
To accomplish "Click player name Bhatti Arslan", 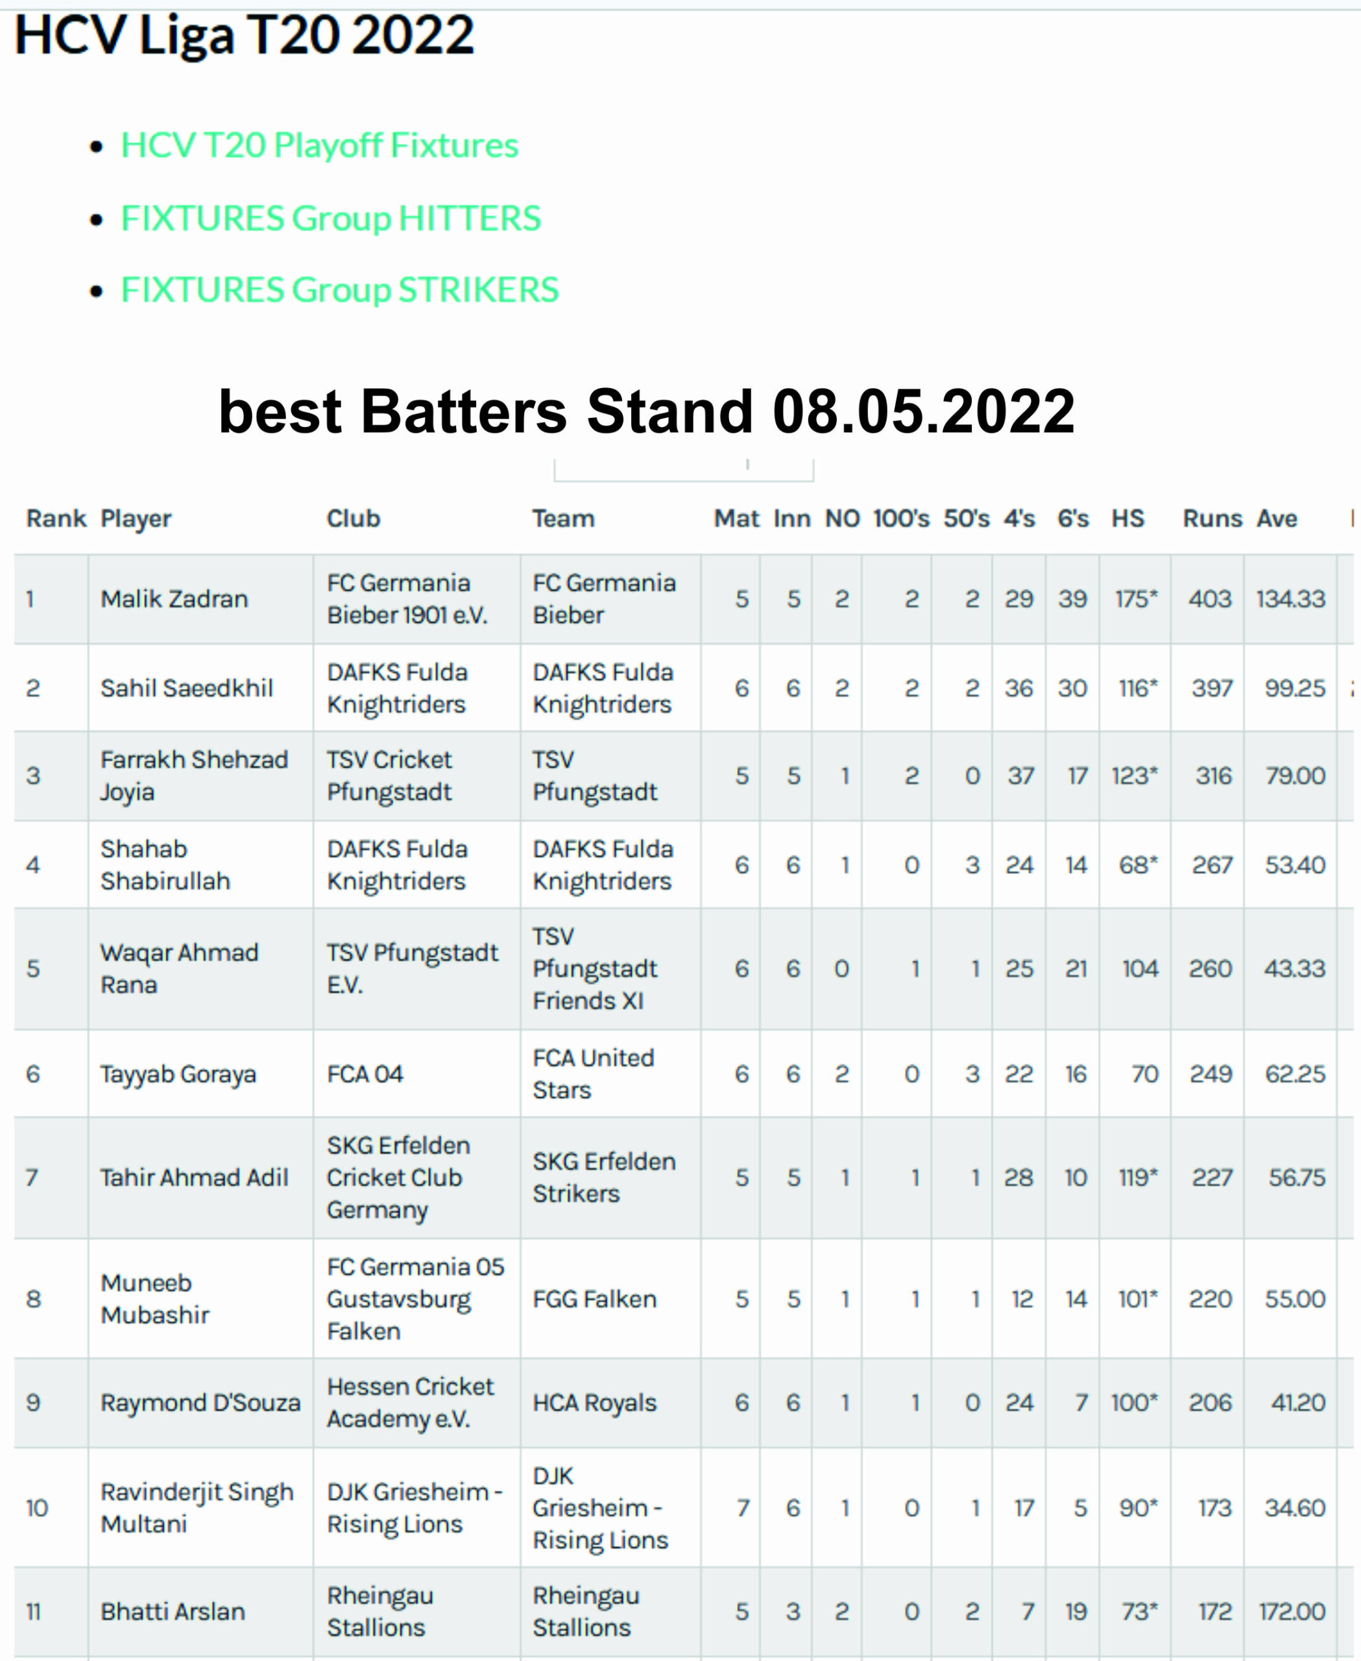I will (x=173, y=1611).
